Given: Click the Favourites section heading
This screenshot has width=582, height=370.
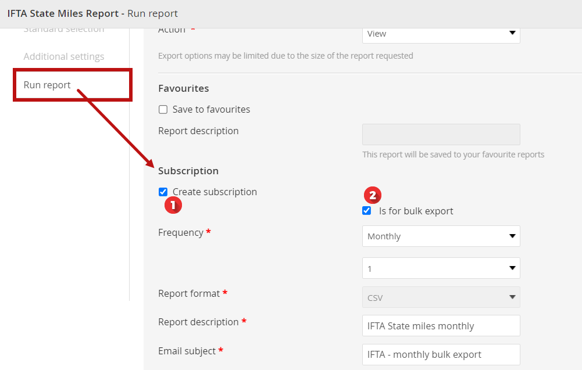Looking at the screenshot, I should pos(183,88).
